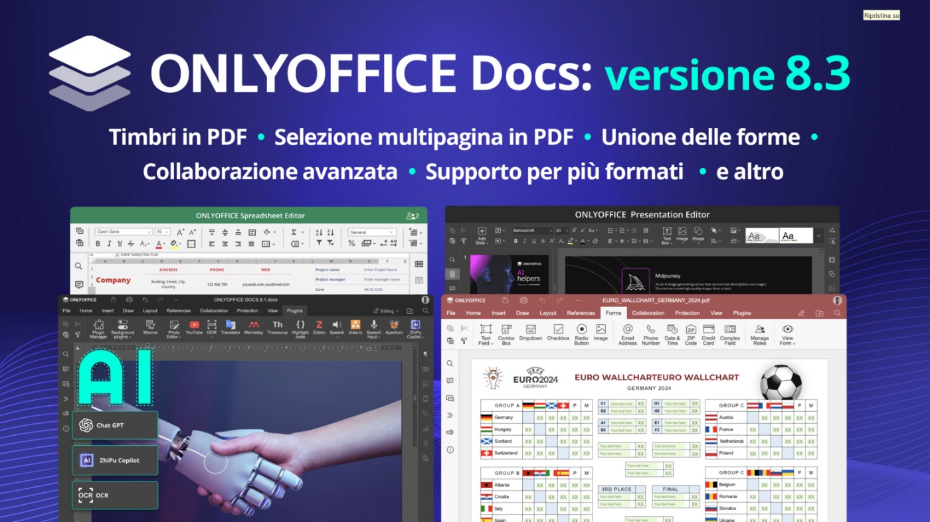Screen dimensions: 930x522
Task: Toggle Bold in the Spreadsheet Editor
Action: click(98, 244)
